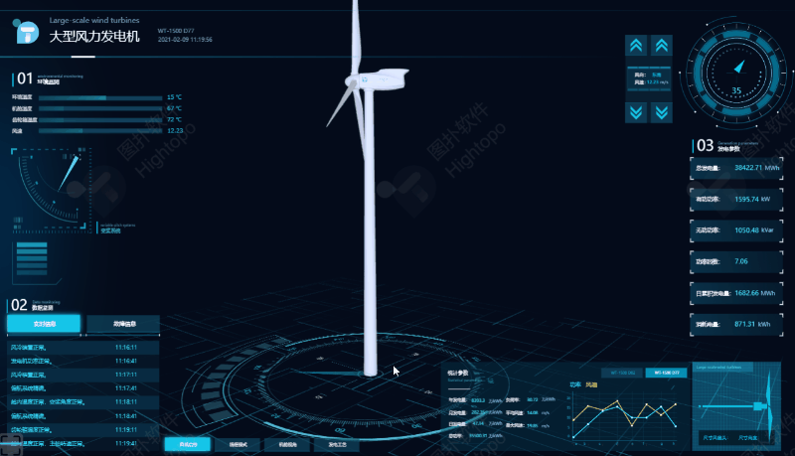Click the wind direction compass dial

[736, 73]
